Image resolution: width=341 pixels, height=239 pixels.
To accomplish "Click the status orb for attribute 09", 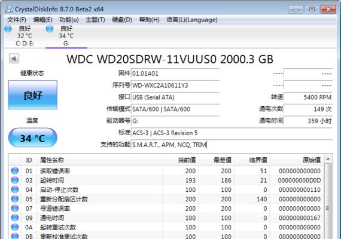I will [x=15, y=217].
